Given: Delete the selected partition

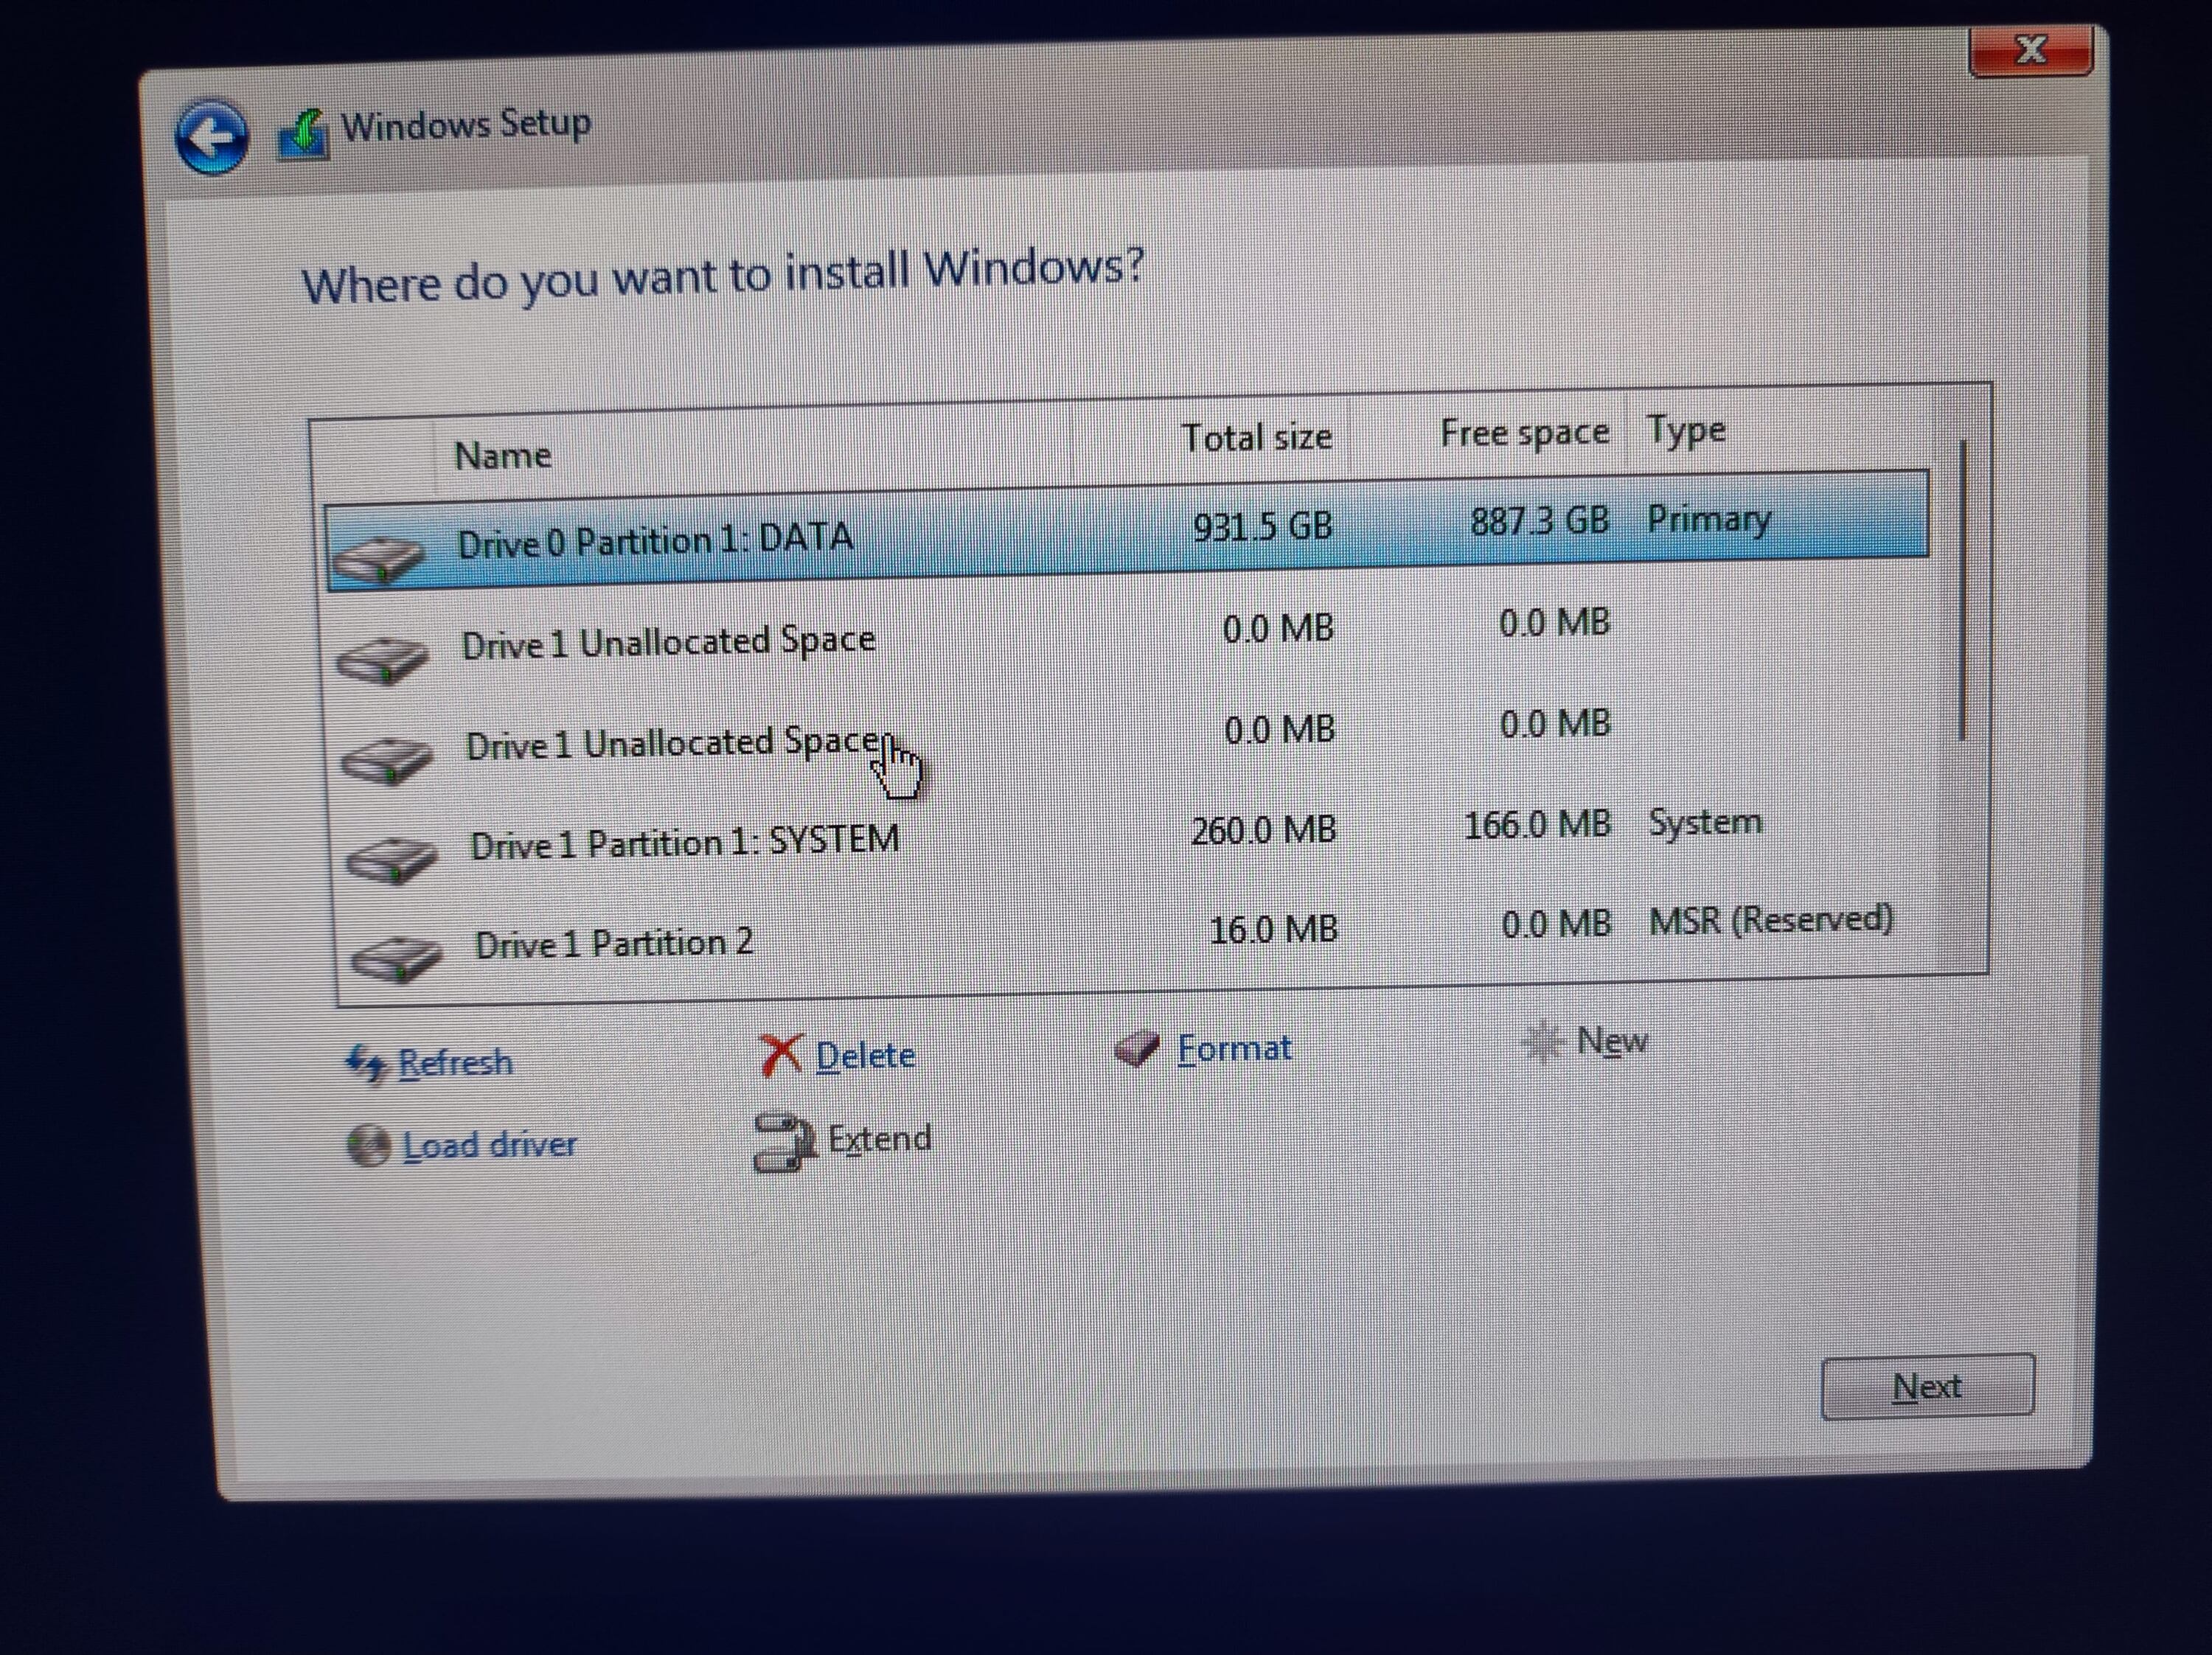Looking at the screenshot, I should [865, 1055].
